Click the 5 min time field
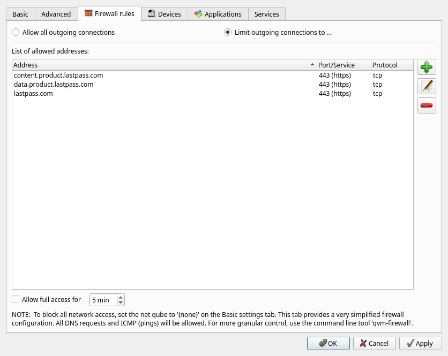 (x=103, y=300)
